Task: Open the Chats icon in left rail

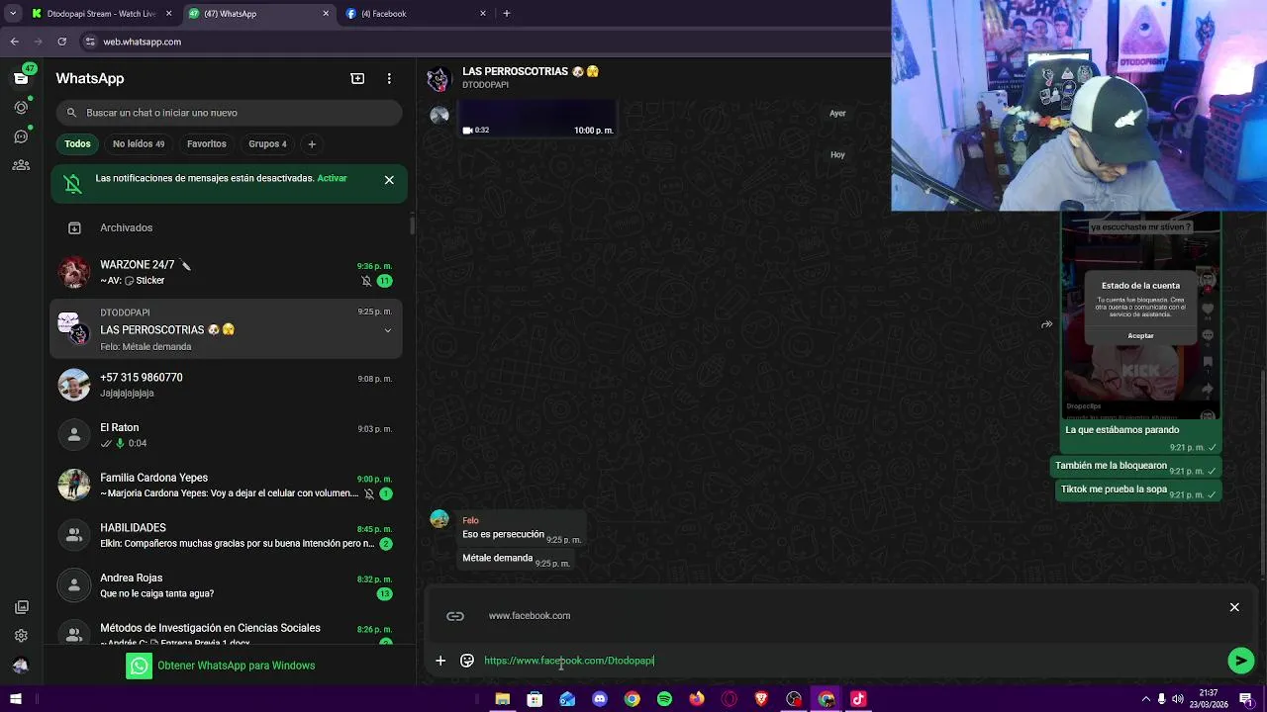Action: coord(21,78)
